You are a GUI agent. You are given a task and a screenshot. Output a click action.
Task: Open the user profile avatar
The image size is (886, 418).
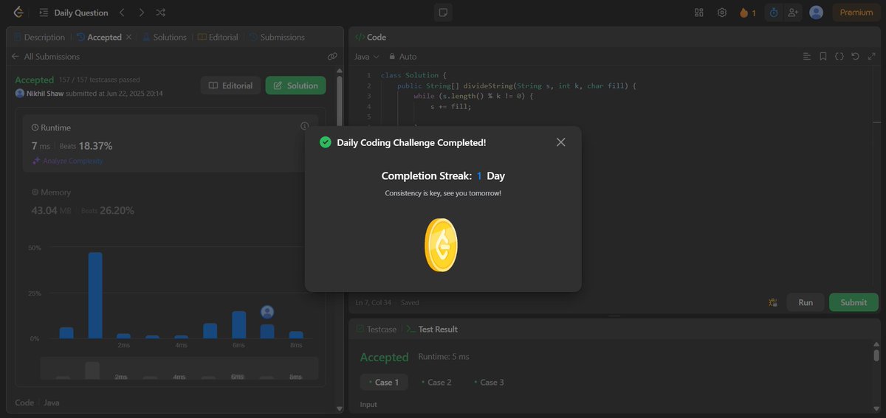pos(816,13)
